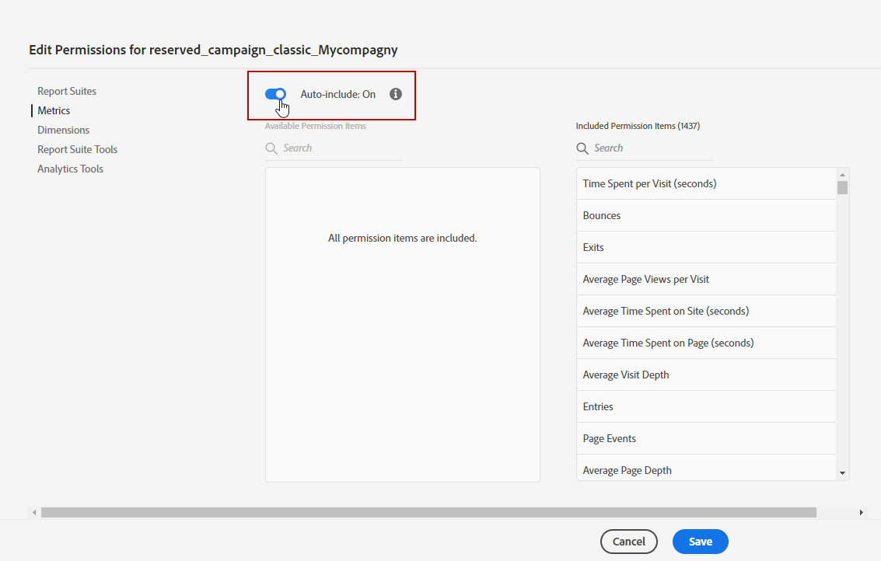Image resolution: width=881 pixels, height=561 pixels.
Task: Click the included list scroll-down arrow
Action: pos(842,473)
